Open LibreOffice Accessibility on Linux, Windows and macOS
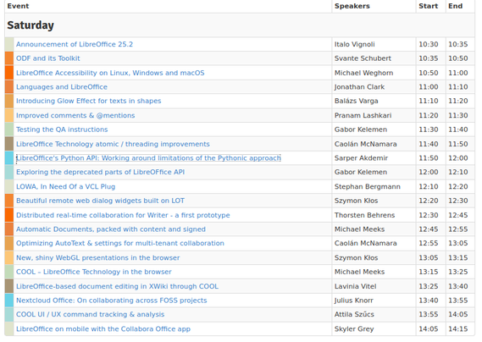The image size is (482, 342). click(110, 73)
